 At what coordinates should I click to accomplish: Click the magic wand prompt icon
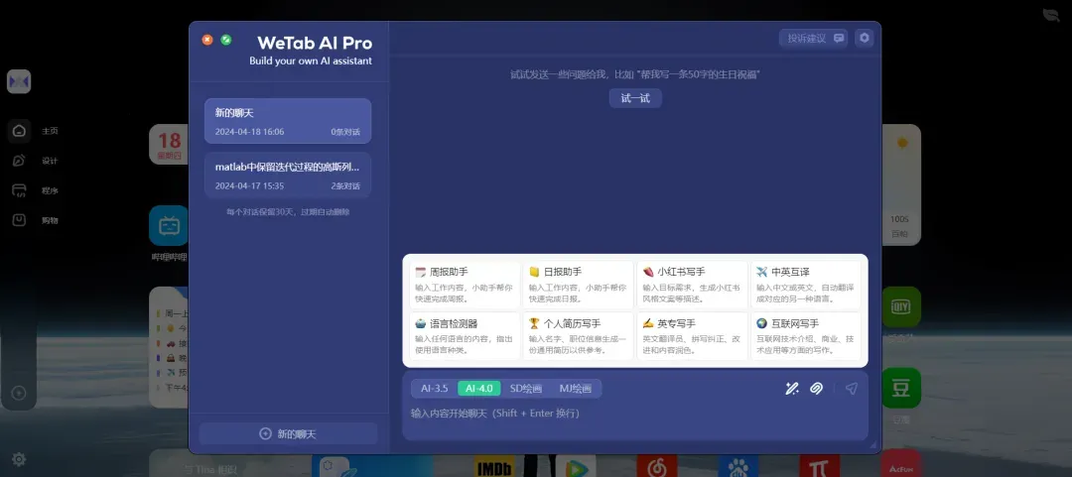(x=792, y=388)
